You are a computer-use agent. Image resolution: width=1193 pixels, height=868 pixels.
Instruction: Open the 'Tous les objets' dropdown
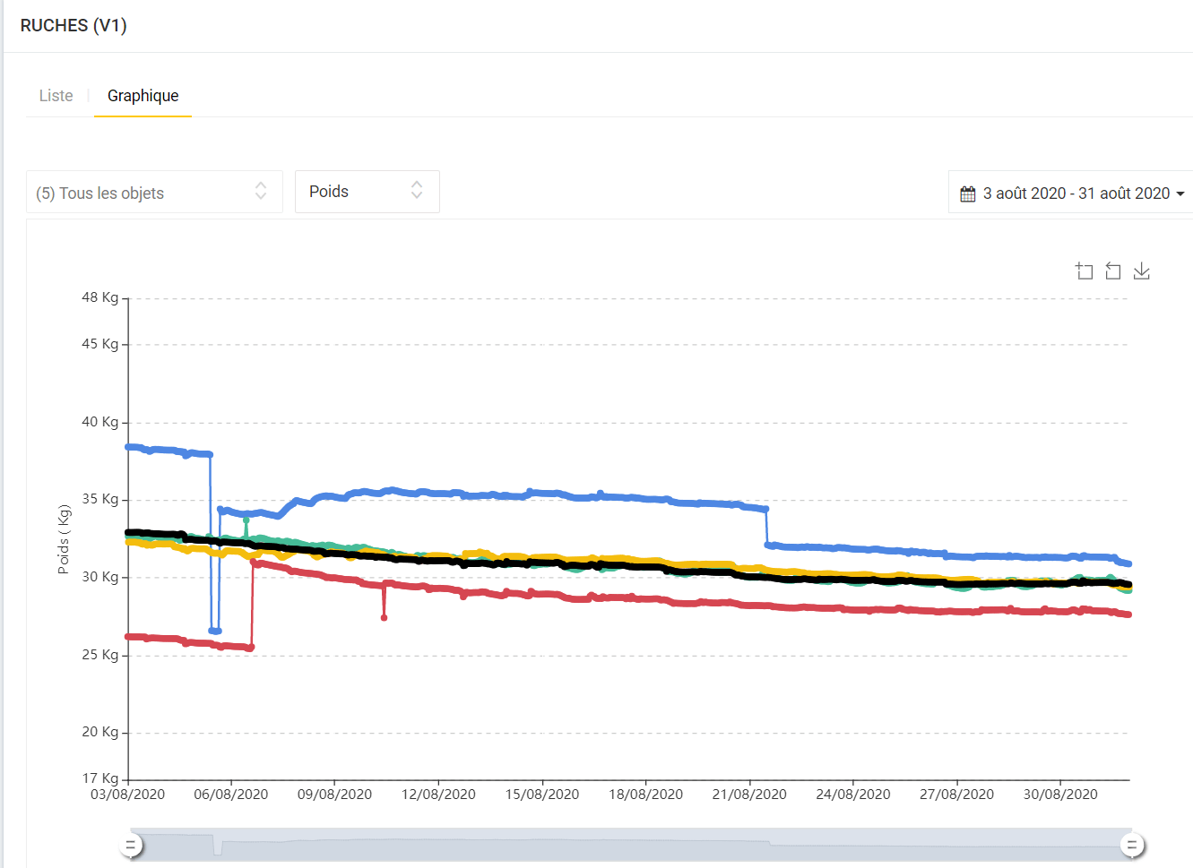pyautogui.click(x=154, y=192)
